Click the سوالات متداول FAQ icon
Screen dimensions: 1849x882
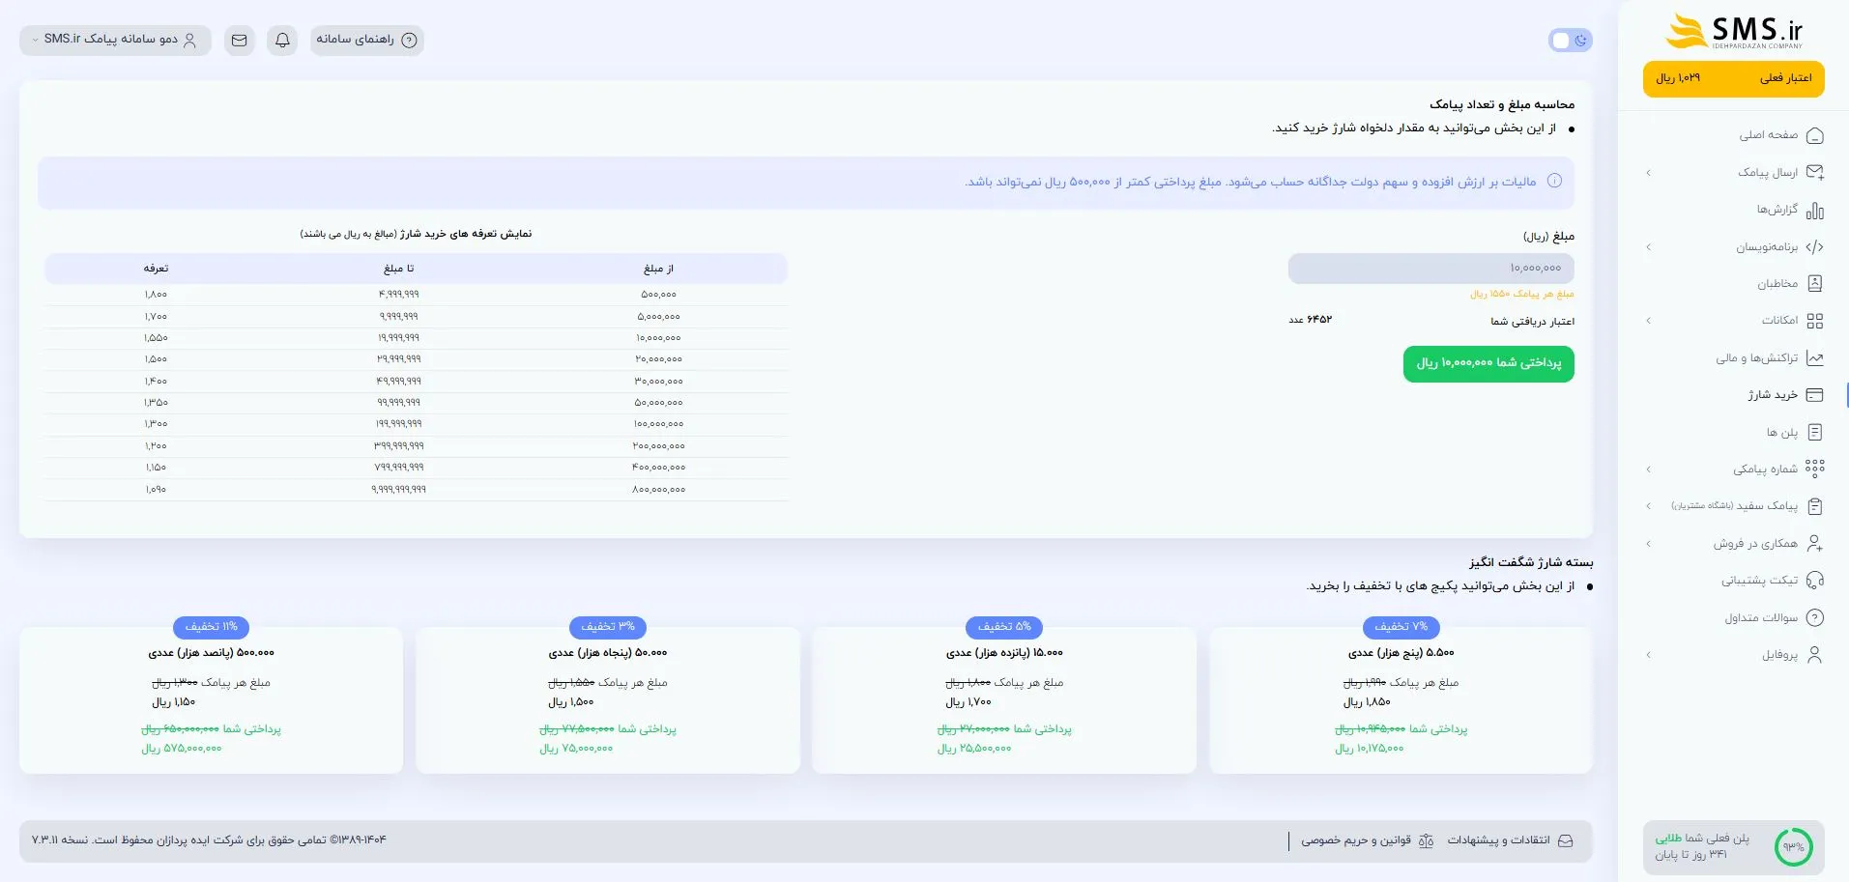1816,617
